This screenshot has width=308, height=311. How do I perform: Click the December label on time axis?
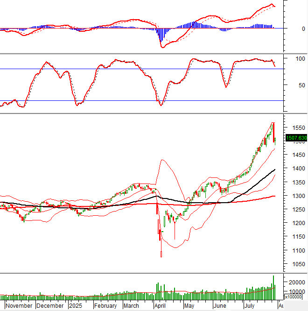pos(50,306)
